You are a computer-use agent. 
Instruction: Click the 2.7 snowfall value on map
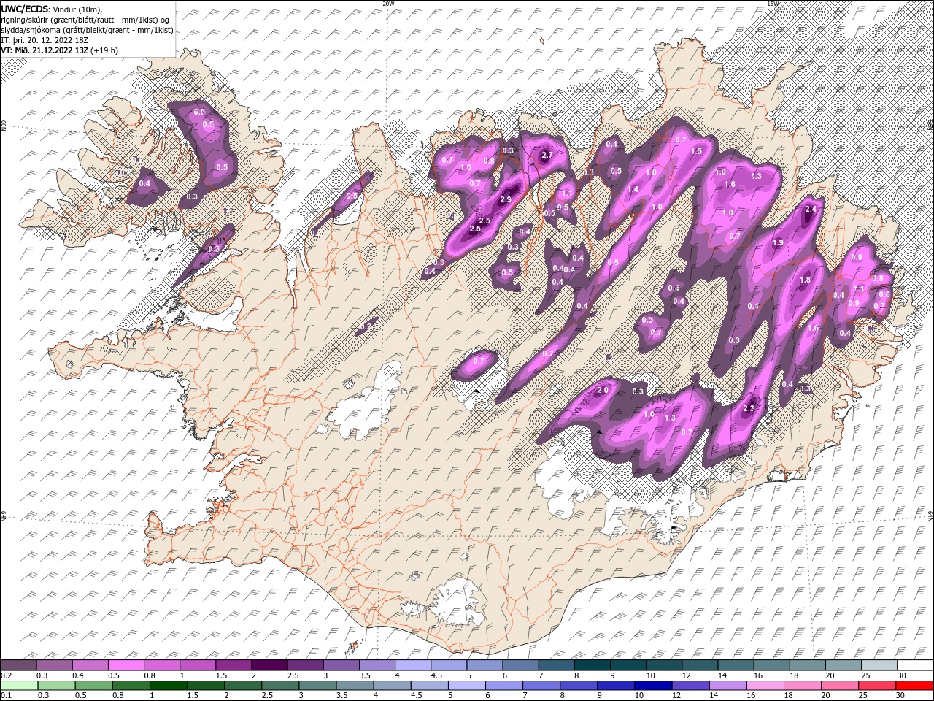click(x=547, y=155)
